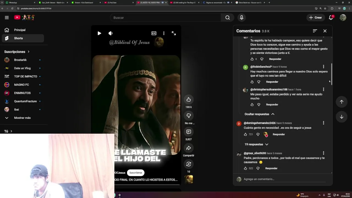352x198 pixels.
Task: Reply to @RobinSanchezP comment
Action: (272, 82)
